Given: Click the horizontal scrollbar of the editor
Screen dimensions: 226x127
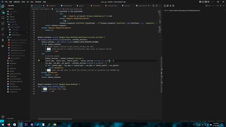Looking at the screenshot, I should point(55,119).
